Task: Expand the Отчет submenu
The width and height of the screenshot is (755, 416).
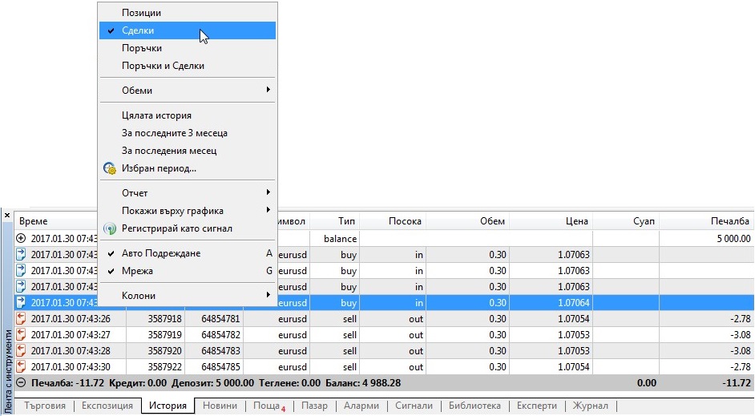Action: 188,192
